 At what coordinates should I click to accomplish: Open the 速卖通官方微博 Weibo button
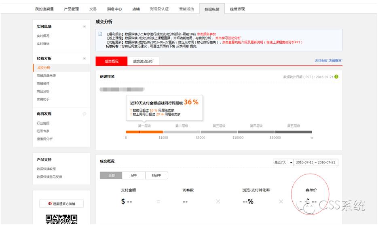[x=61, y=204]
